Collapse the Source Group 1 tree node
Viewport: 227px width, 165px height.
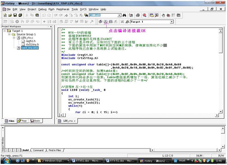tap(10, 34)
